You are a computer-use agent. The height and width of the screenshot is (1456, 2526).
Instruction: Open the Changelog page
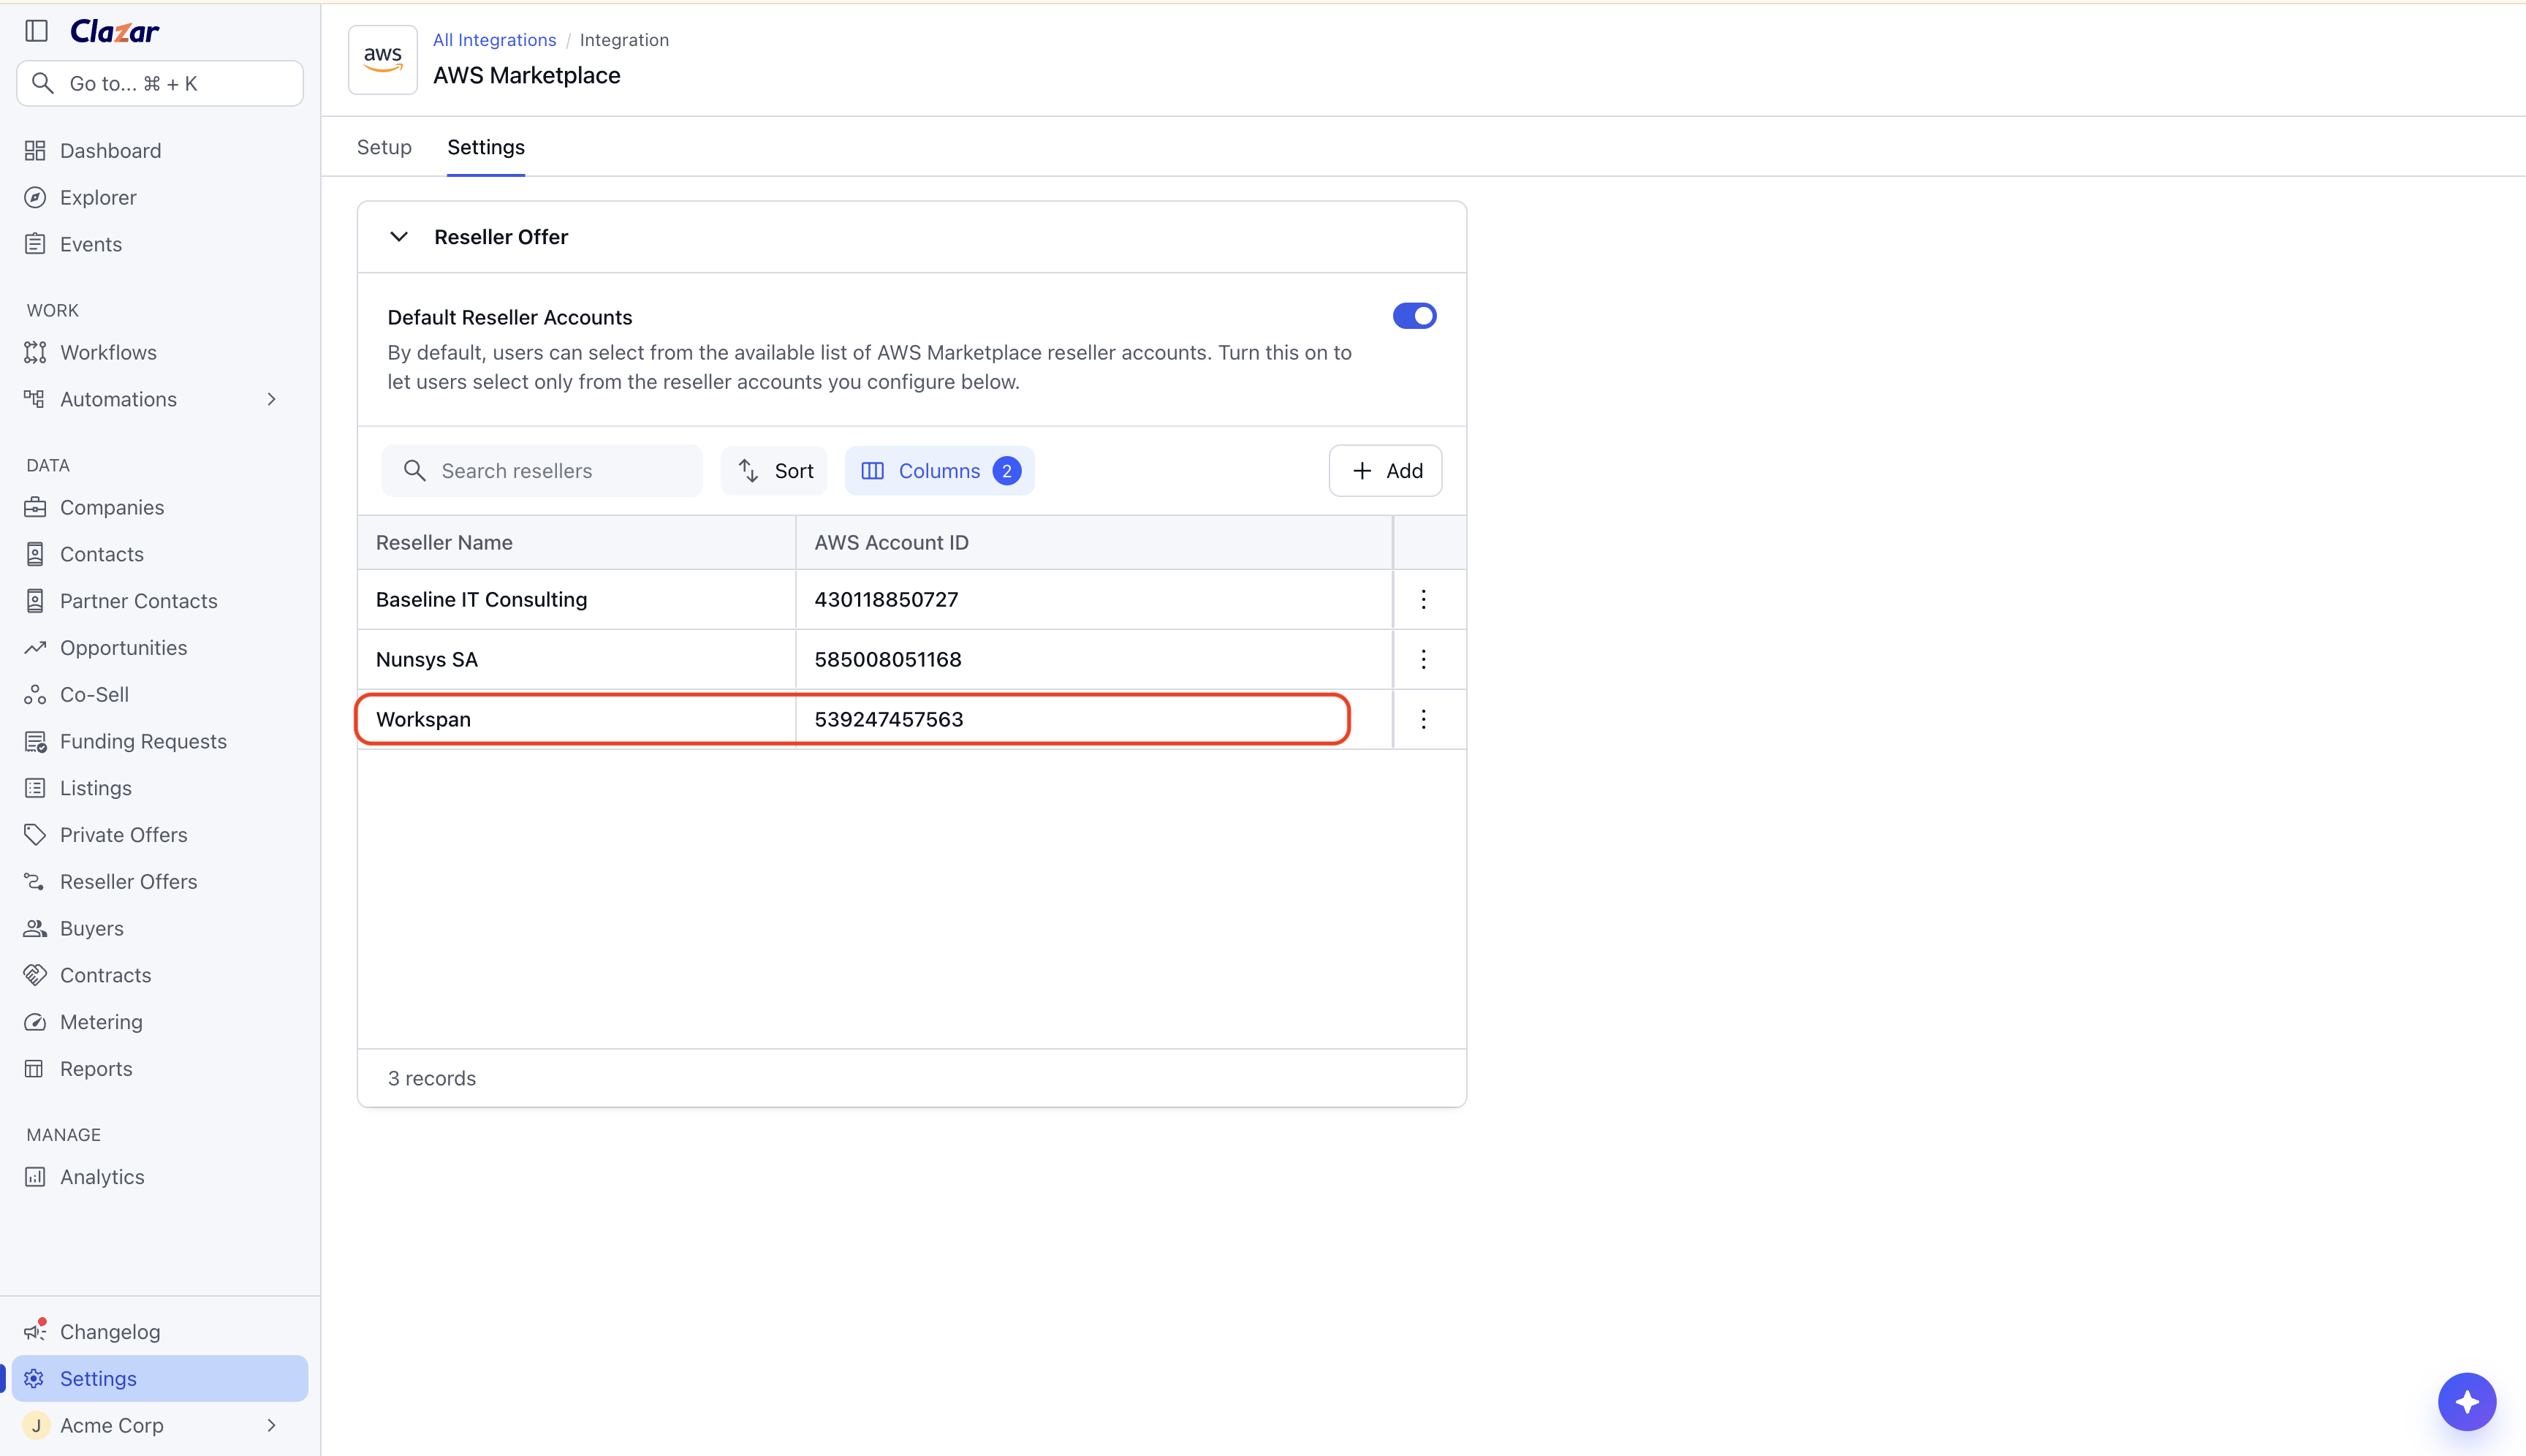110,1331
